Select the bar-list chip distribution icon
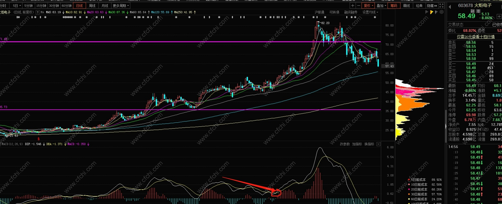This screenshot has height=204, width=502. tap(427, 12)
